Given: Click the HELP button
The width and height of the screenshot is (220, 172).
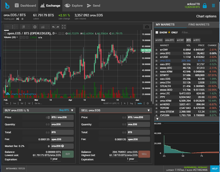Looking at the screenshot, I should 214,169.
